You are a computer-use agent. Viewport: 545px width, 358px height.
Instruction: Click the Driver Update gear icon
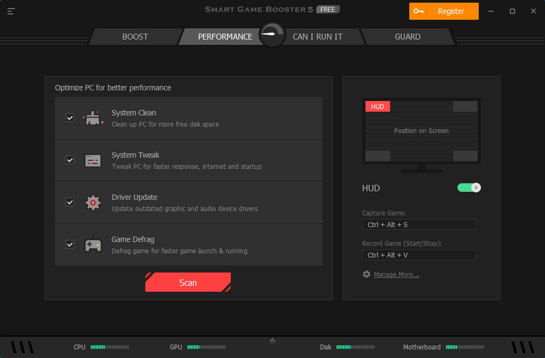coord(93,202)
